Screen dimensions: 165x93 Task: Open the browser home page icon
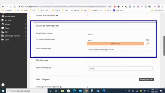pyautogui.click(x=14, y=6)
